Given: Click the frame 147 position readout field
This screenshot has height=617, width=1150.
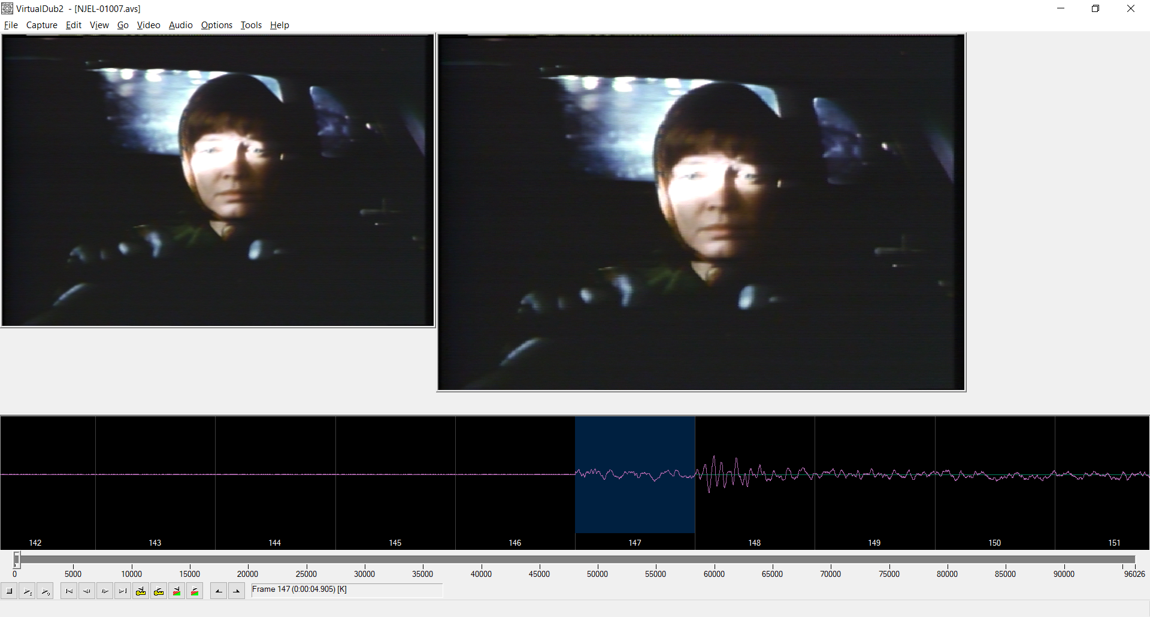Looking at the screenshot, I should click(347, 590).
